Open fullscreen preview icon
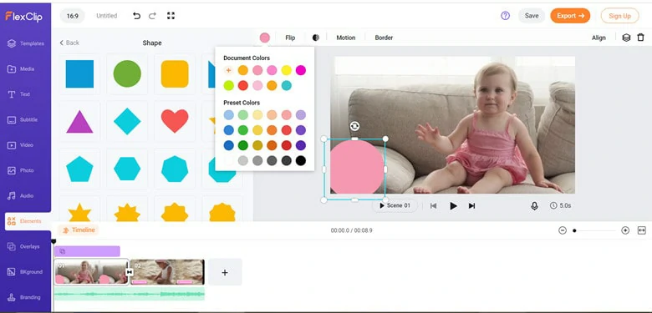652x313 pixels. click(x=171, y=16)
